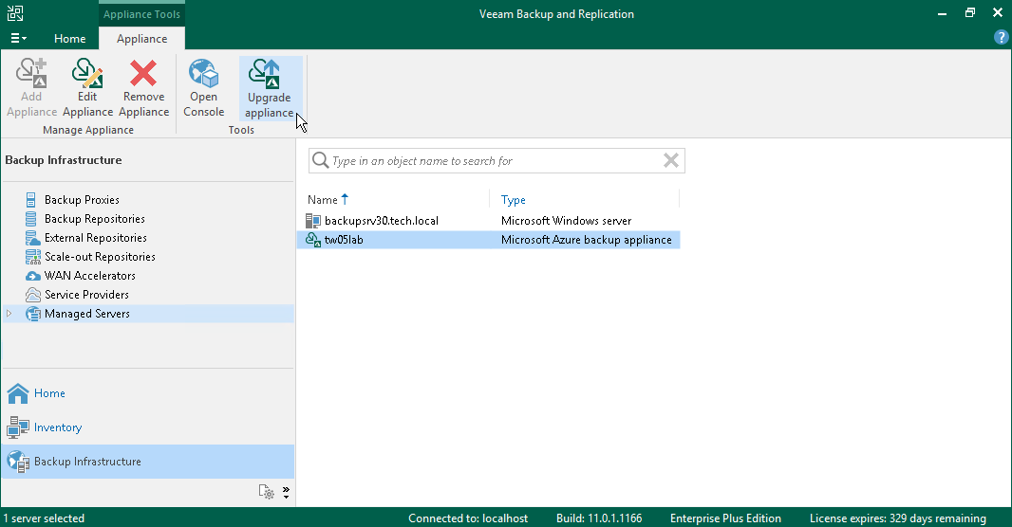Click Connected to: localhost status

coord(468,518)
